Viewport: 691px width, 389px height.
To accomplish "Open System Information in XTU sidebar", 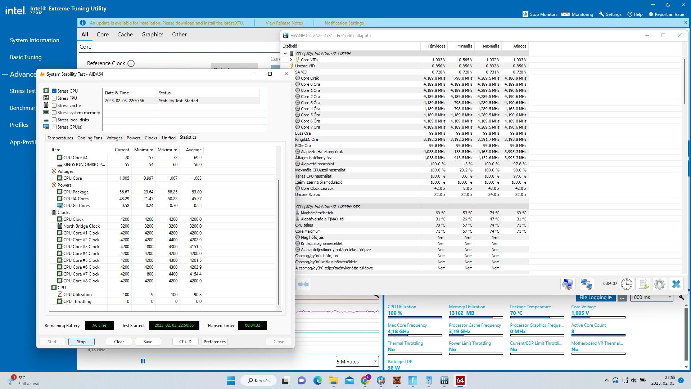I will (x=35, y=40).
